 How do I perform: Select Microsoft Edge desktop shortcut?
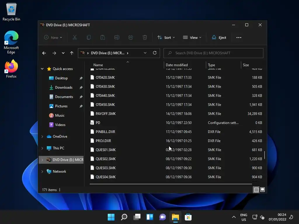[x=11, y=42]
